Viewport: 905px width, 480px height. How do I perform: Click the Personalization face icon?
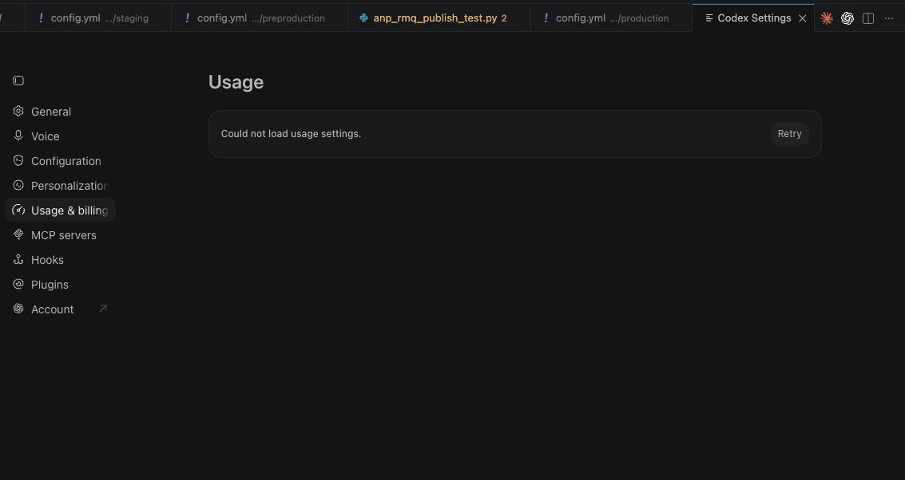[x=18, y=186]
